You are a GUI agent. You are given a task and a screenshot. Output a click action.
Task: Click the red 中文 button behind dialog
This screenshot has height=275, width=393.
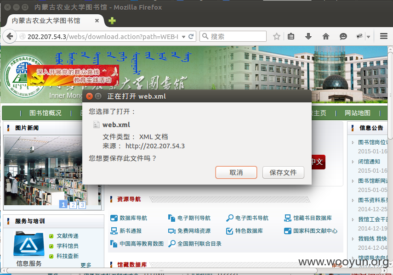[319, 162]
